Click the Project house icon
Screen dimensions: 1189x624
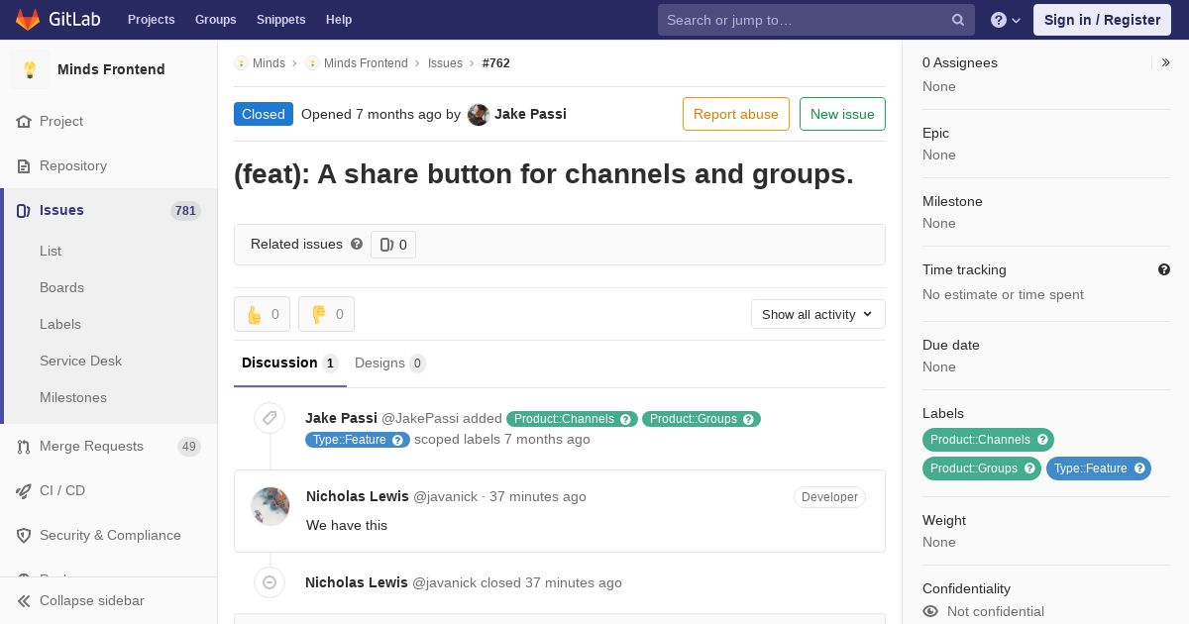24,122
